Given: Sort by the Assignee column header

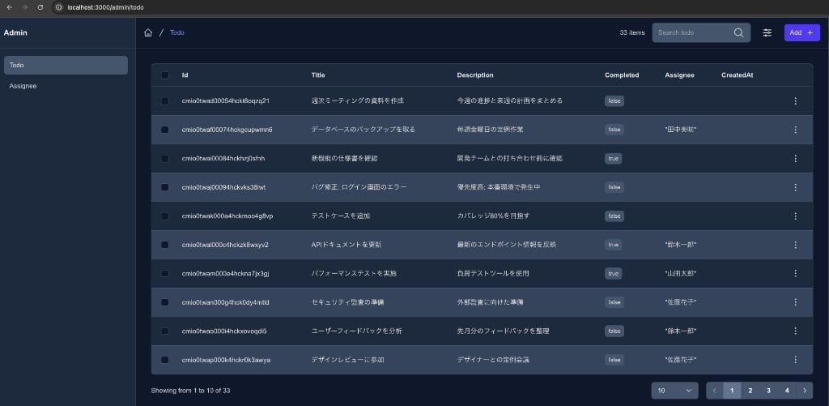Looking at the screenshot, I should tap(679, 75).
